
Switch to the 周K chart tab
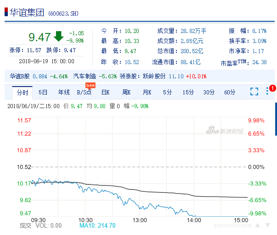(126, 93)
